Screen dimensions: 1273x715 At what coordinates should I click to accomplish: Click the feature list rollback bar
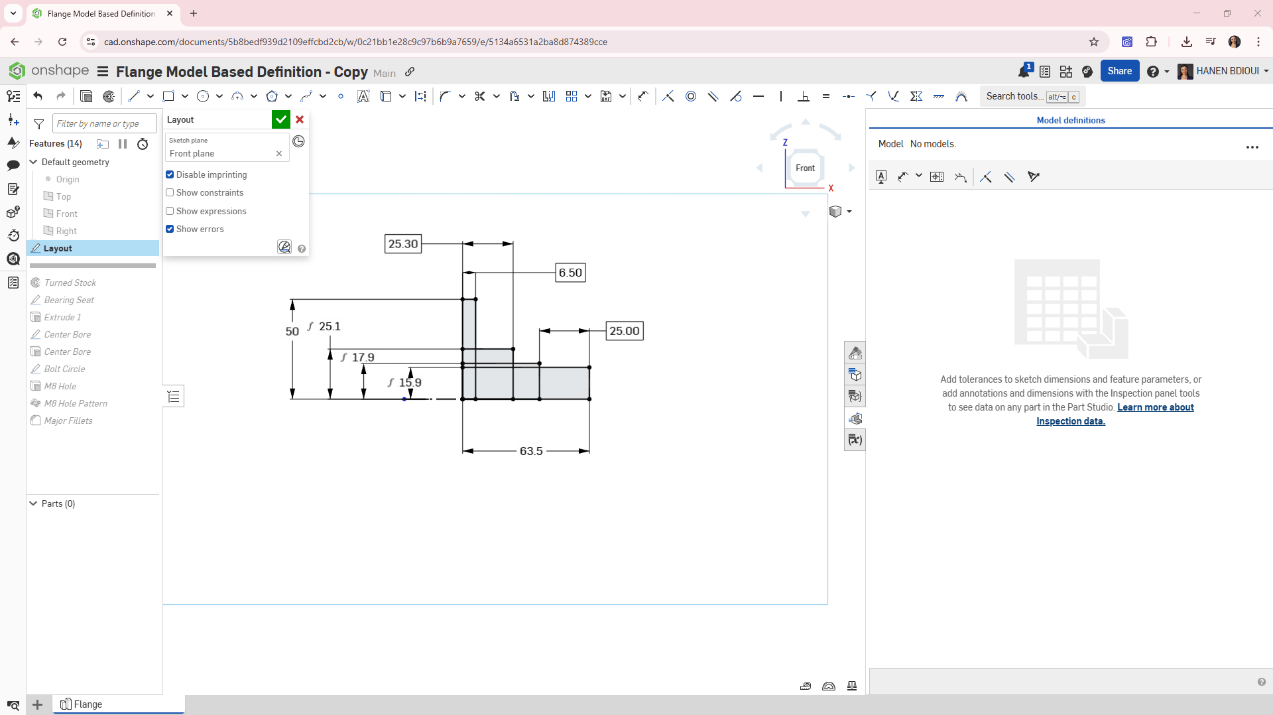[x=93, y=266]
